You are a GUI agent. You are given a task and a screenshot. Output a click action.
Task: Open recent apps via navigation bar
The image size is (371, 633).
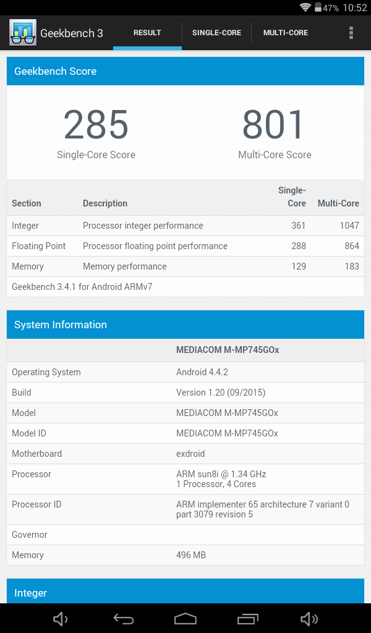coord(247,618)
